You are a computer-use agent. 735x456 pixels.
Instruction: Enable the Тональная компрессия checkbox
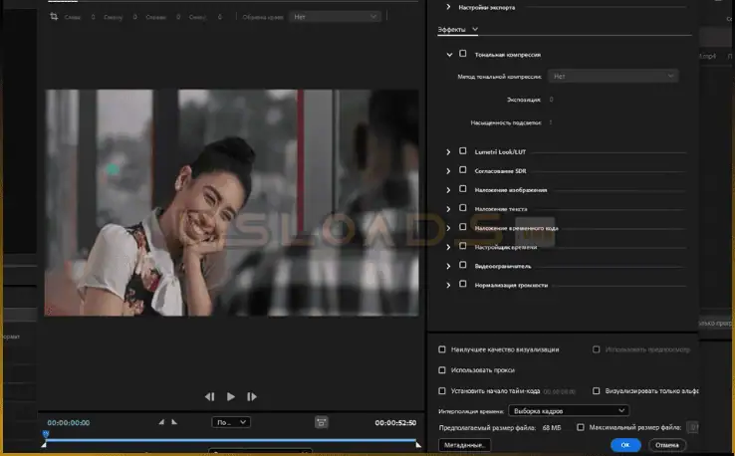click(x=463, y=54)
